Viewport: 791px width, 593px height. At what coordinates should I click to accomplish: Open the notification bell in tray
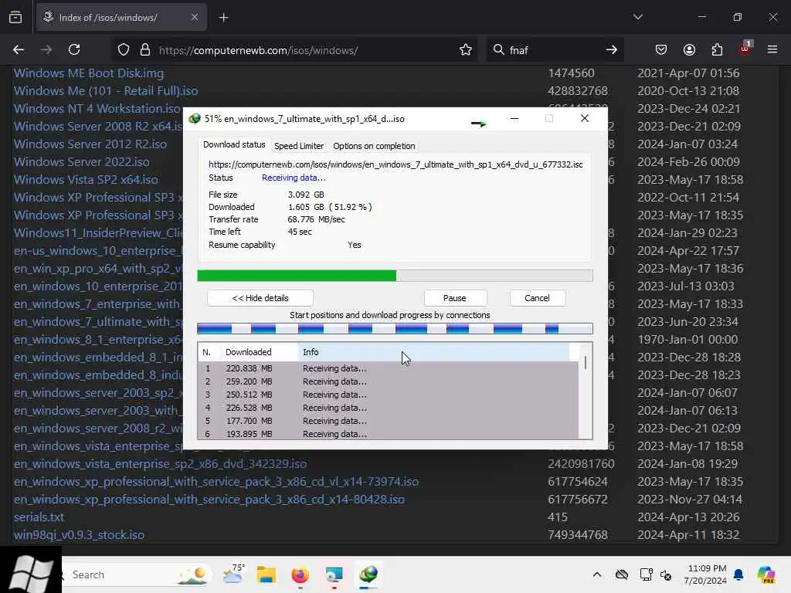(738, 574)
